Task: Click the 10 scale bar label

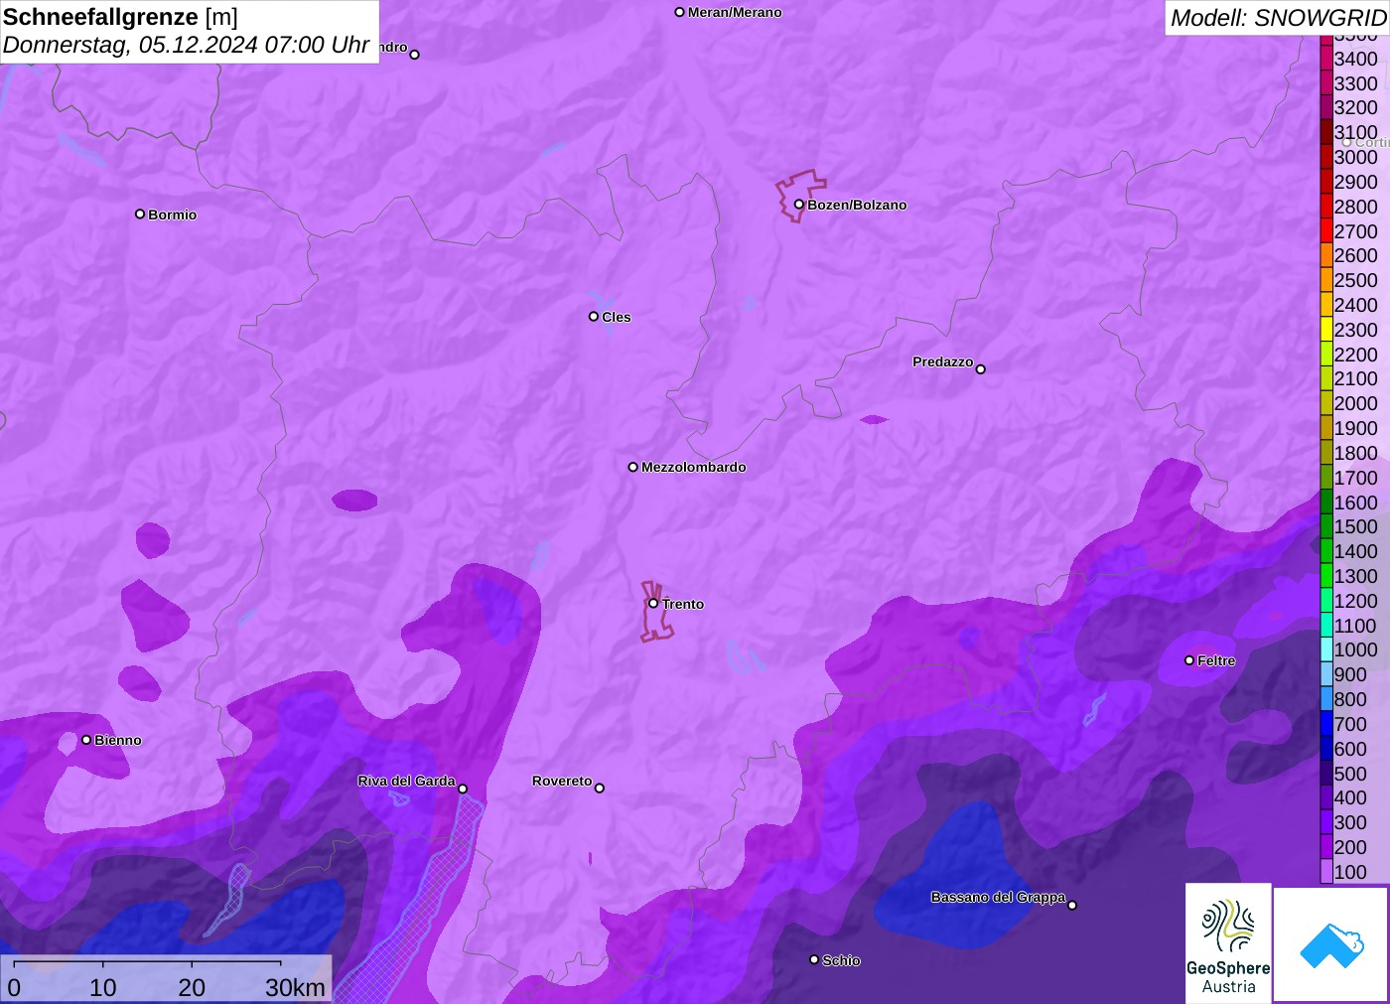Action: pos(103,987)
